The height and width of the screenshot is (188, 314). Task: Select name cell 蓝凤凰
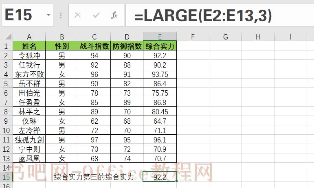[29, 158]
